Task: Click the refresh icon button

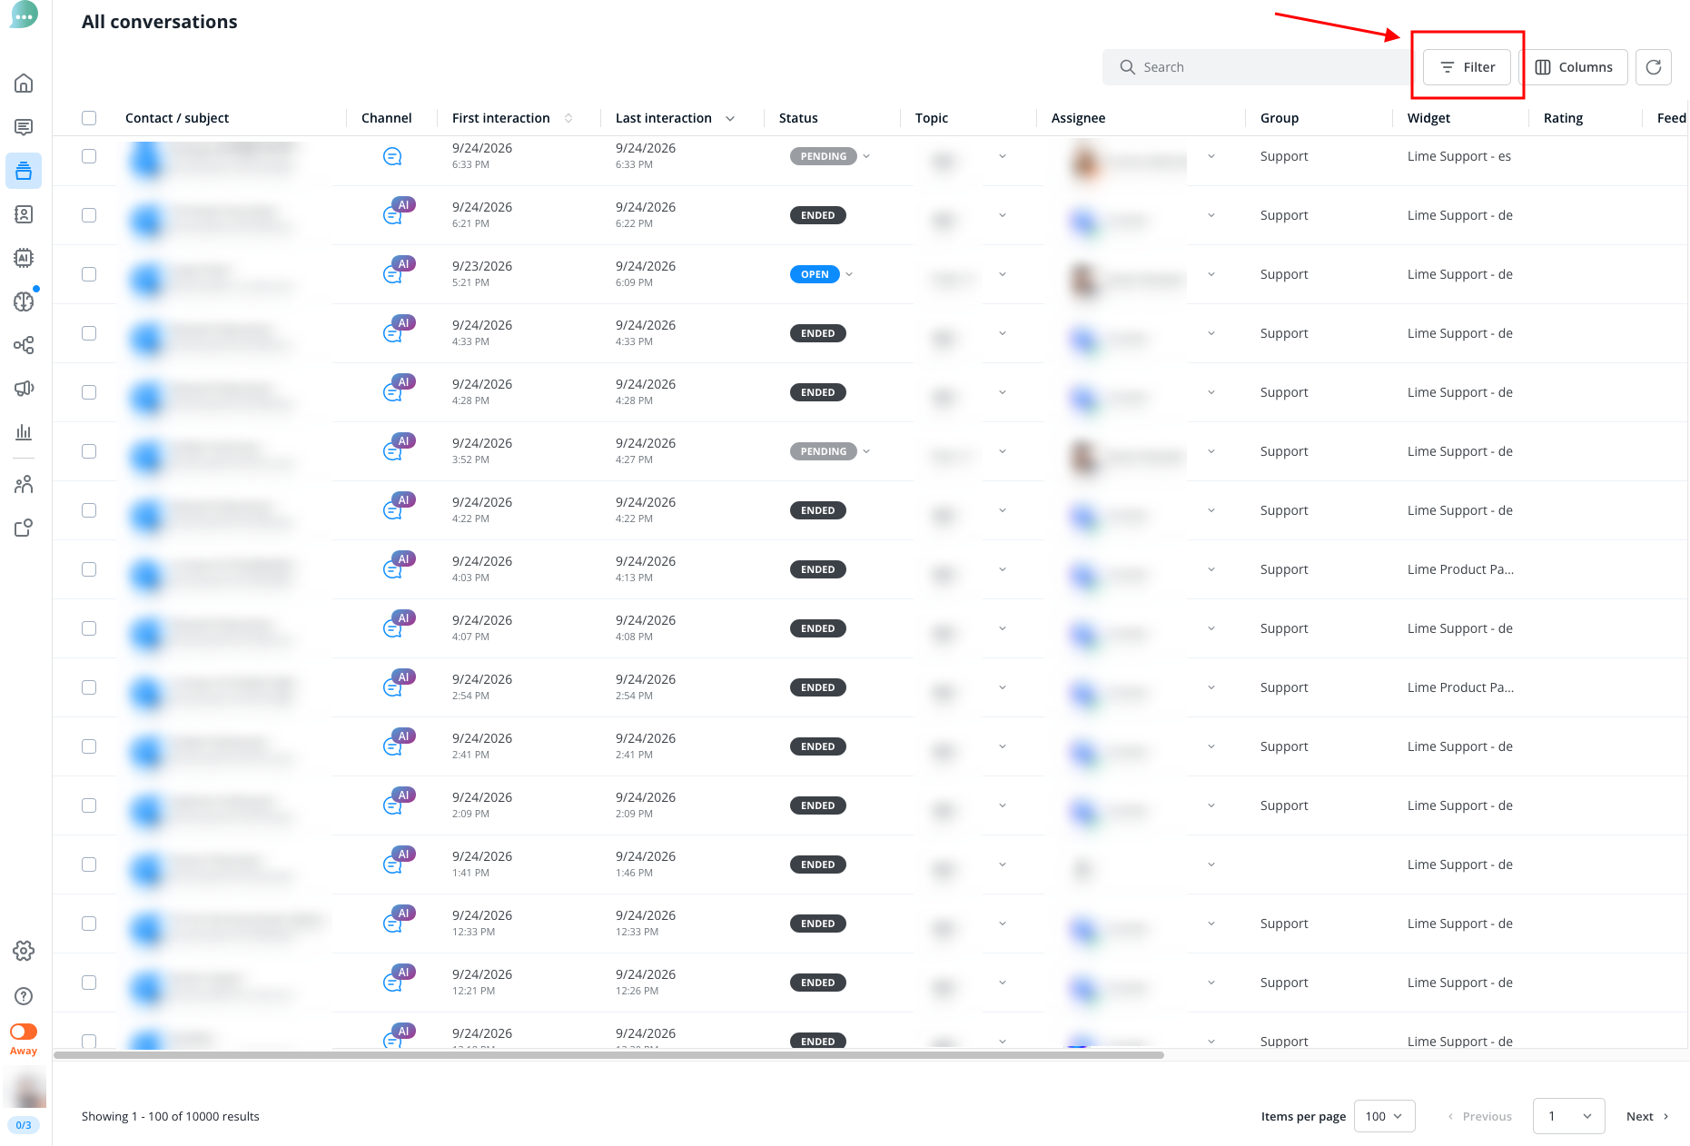Action: click(x=1654, y=67)
